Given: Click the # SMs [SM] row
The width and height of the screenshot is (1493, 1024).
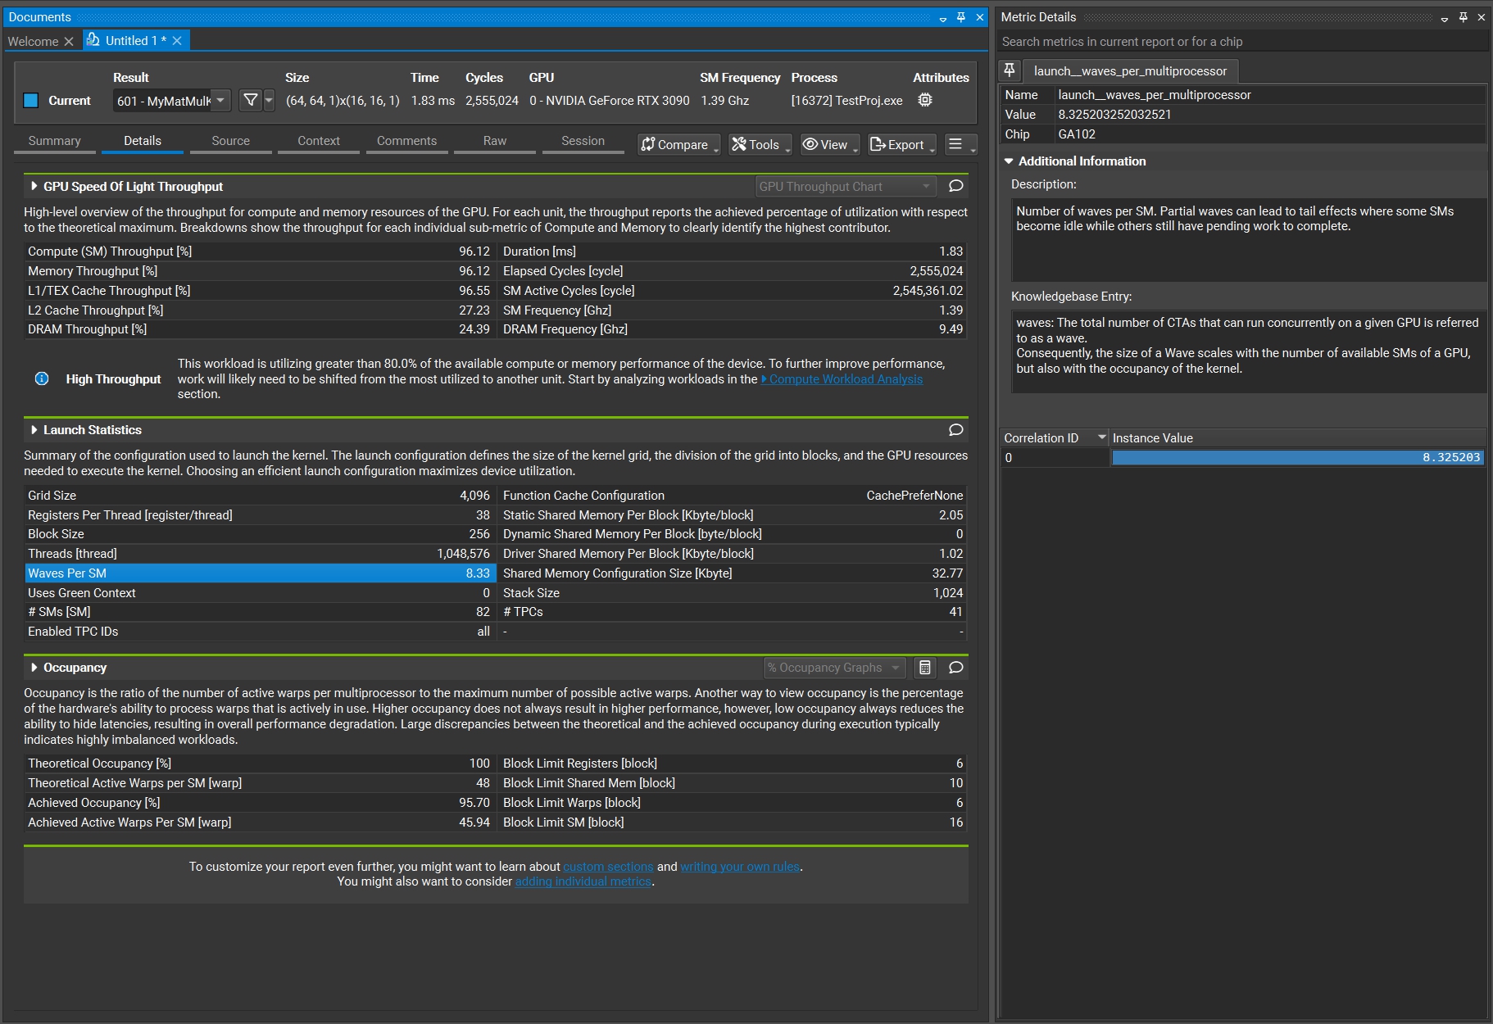Looking at the screenshot, I should [260, 612].
